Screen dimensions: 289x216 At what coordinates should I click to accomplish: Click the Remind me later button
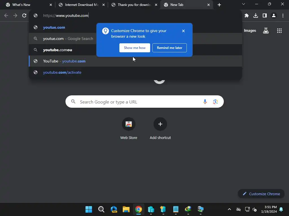click(169, 48)
